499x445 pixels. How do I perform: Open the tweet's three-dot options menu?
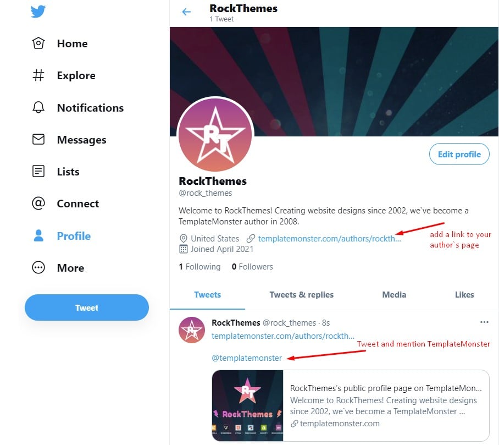coord(484,322)
